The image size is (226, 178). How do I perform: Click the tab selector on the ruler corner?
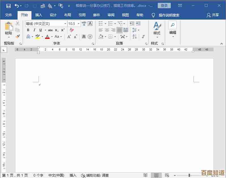pyautogui.click(x=4, y=50)
